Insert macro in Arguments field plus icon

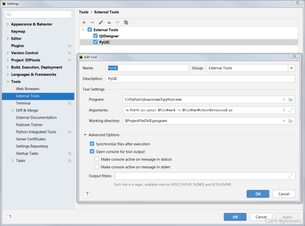[284, 110]
